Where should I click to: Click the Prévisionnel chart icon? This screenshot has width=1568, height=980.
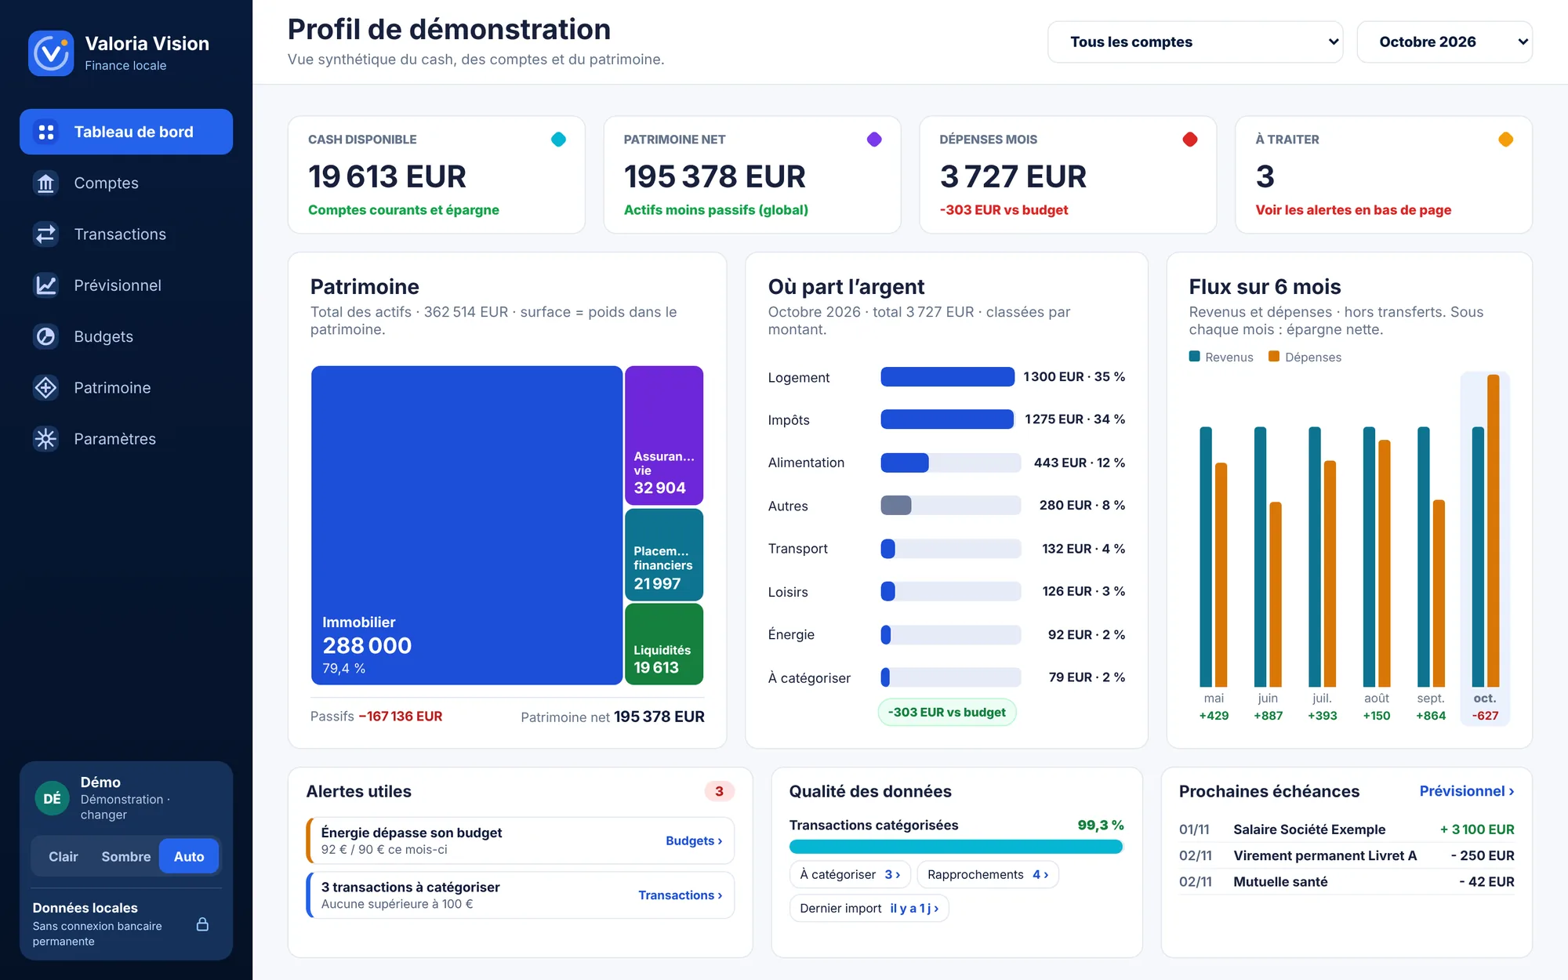point(46,285)
